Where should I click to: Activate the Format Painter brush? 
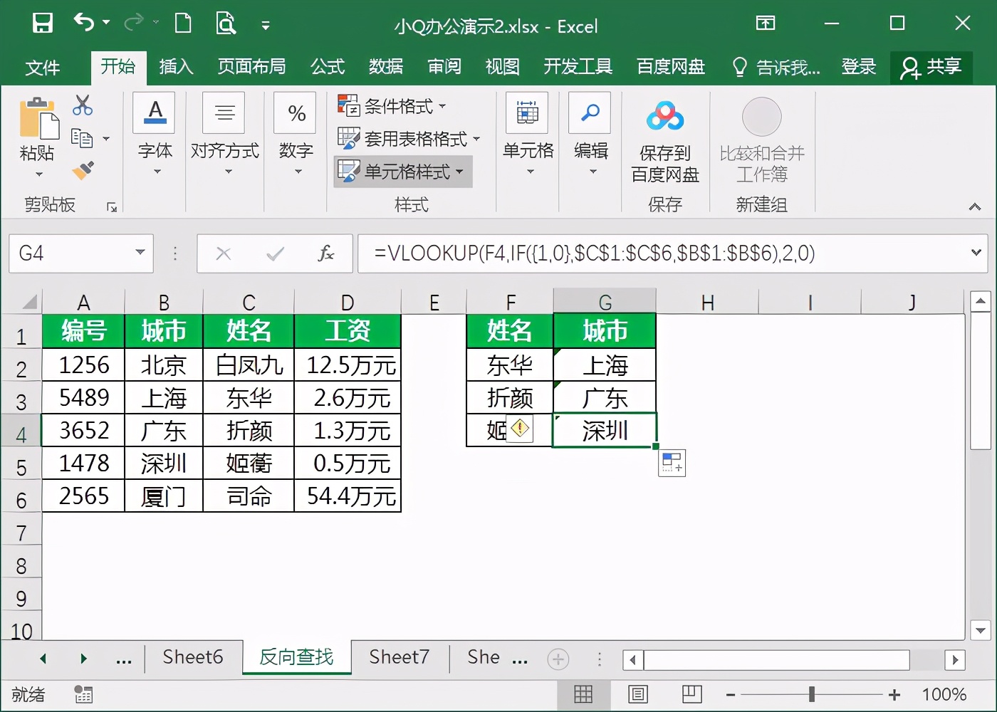[x=83, y=171]
